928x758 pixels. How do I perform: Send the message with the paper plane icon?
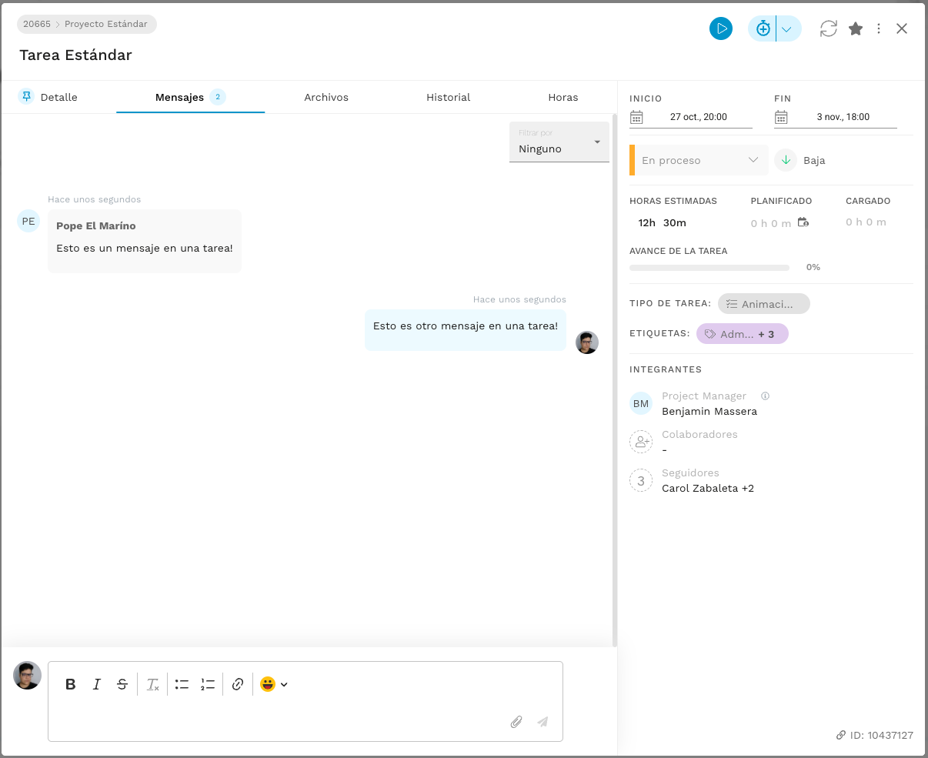[542, 722]
